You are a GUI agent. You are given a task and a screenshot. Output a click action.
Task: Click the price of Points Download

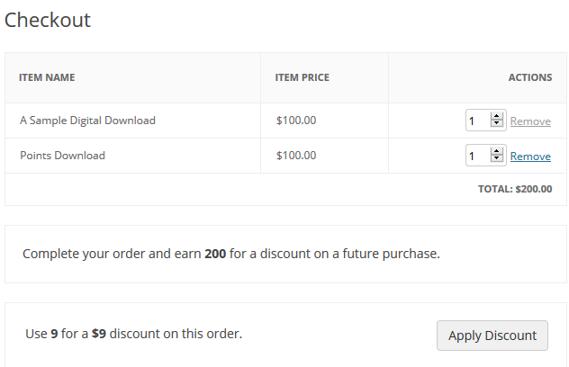(x=295, y=156)
